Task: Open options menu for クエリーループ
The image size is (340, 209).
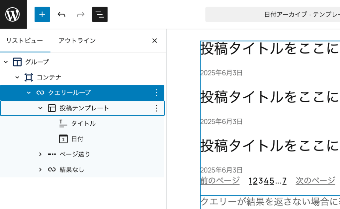Action: [x=157, y=93]
